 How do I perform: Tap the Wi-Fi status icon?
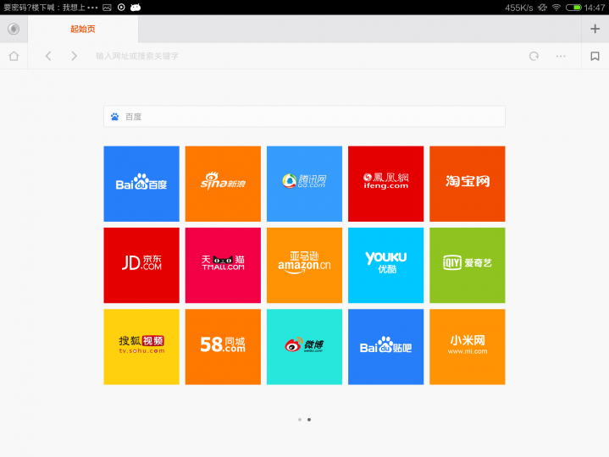(556, 8)
